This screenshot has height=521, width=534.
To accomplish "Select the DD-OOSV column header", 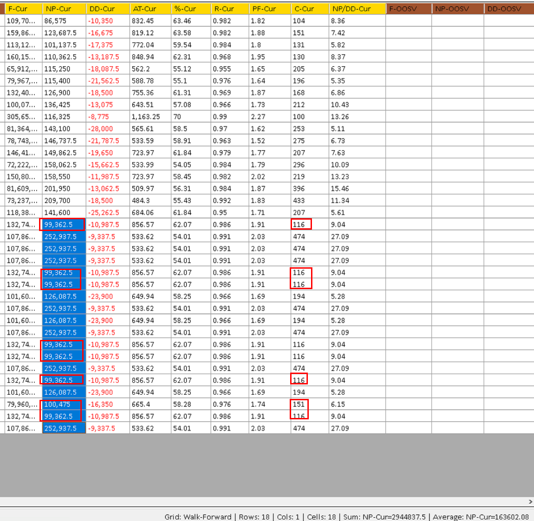I will coord(509,9).
